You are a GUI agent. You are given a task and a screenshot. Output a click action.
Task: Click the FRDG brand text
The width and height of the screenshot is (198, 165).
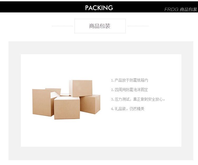(171, 10)
